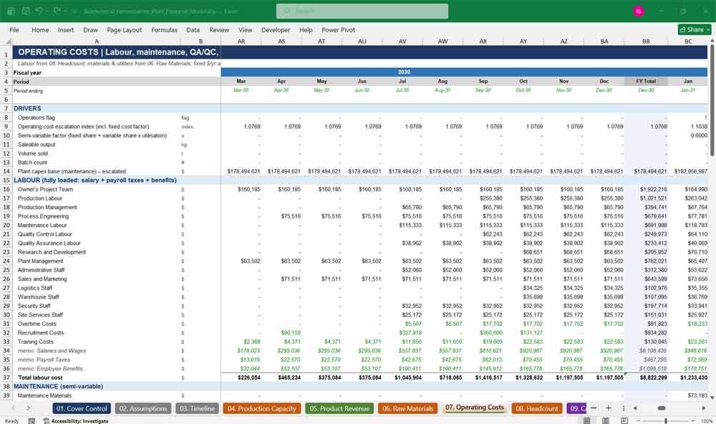
Task: Click the Total labour cost label
Action: tap(40, 377)
